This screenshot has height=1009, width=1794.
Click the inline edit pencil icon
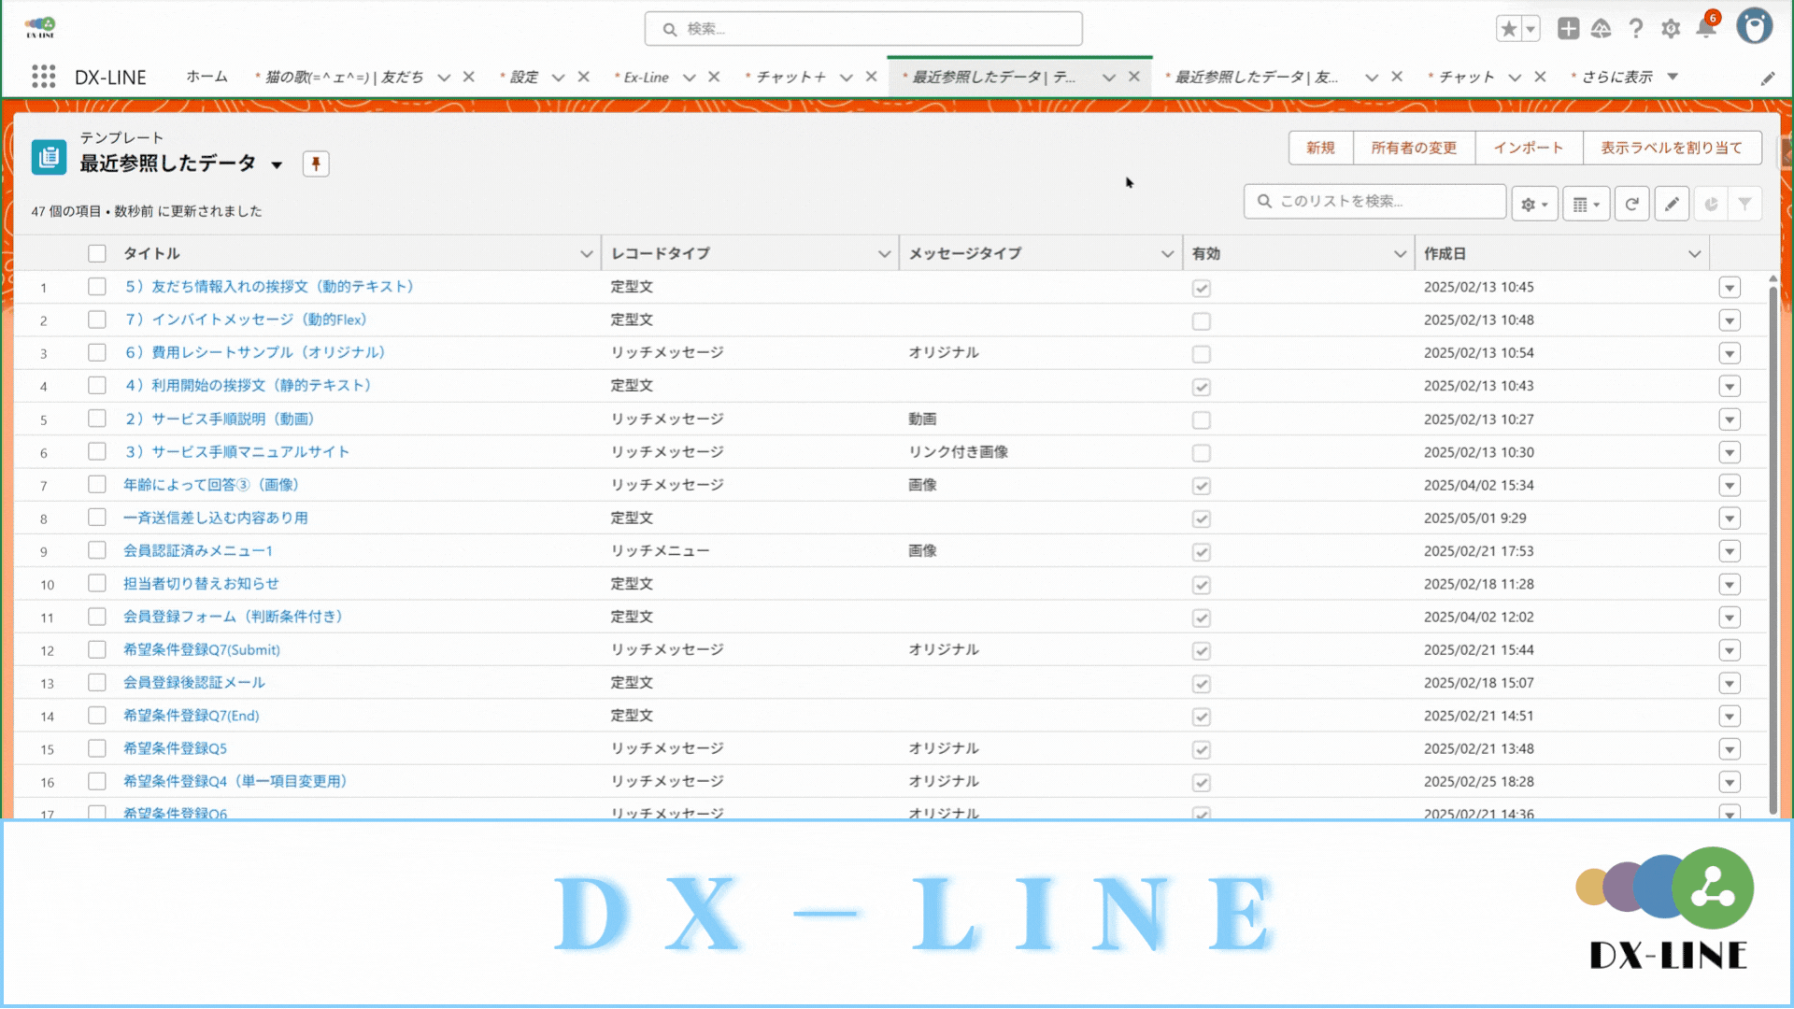[x=1672, y=204]
